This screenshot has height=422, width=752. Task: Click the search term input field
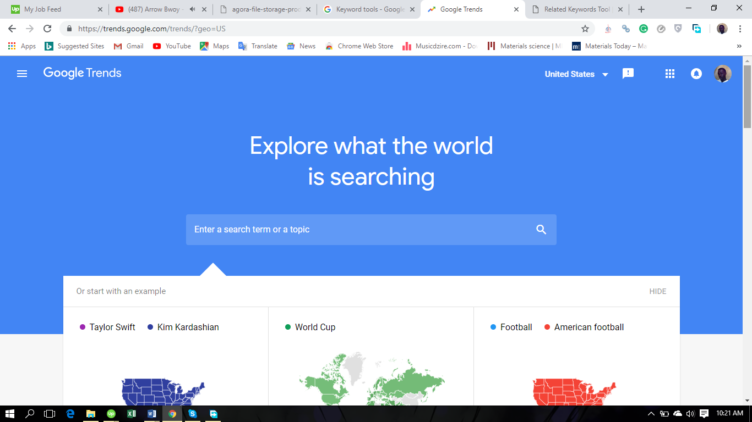(358, 230)
